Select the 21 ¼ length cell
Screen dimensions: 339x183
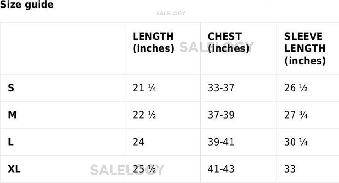point(144,88)
